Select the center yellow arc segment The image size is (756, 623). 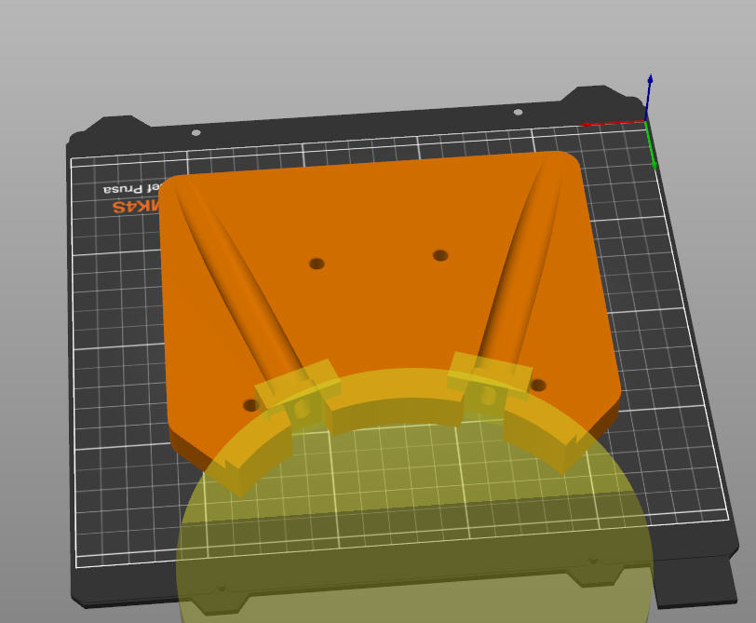[x=397, y=400]
